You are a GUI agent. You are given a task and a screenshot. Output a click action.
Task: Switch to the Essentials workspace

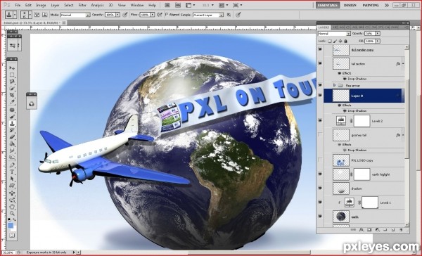tap(328, 5)
